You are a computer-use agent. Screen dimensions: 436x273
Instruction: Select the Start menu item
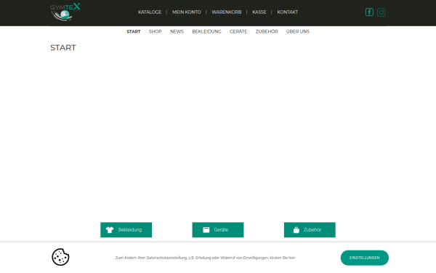134,31
